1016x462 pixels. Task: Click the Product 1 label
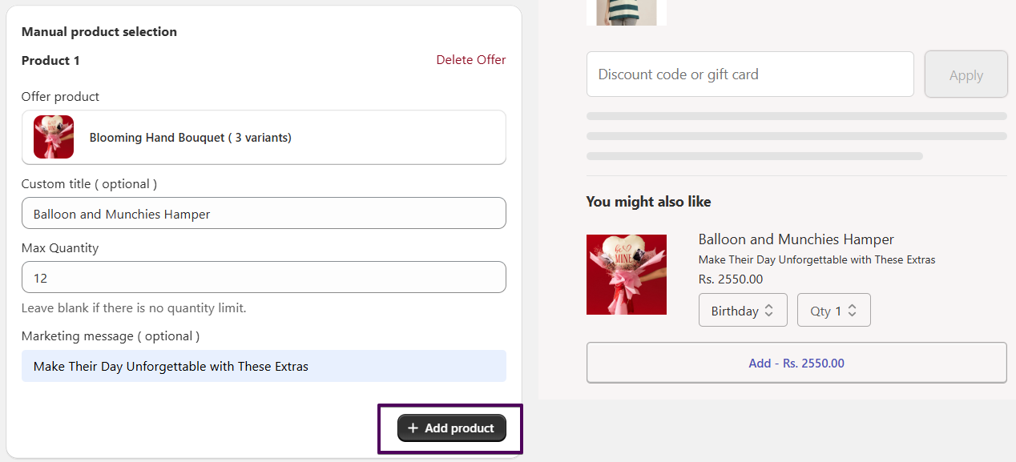pos(50,61)
